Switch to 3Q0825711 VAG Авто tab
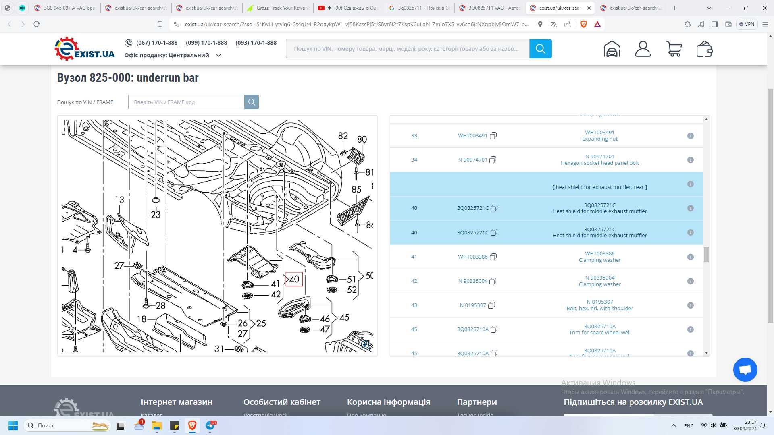The image size is (774, 435). pos(490,8)
